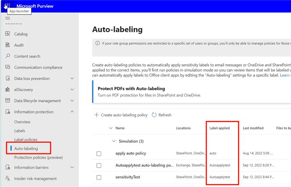Expand Information barriers chevron
291x187 pixels.
coord(72,167)
